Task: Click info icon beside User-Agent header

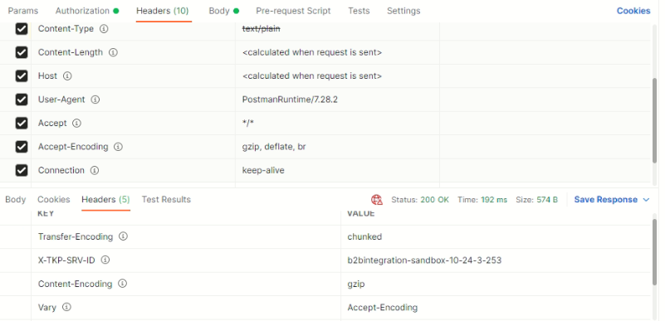Action: click(x=95, y=100)
